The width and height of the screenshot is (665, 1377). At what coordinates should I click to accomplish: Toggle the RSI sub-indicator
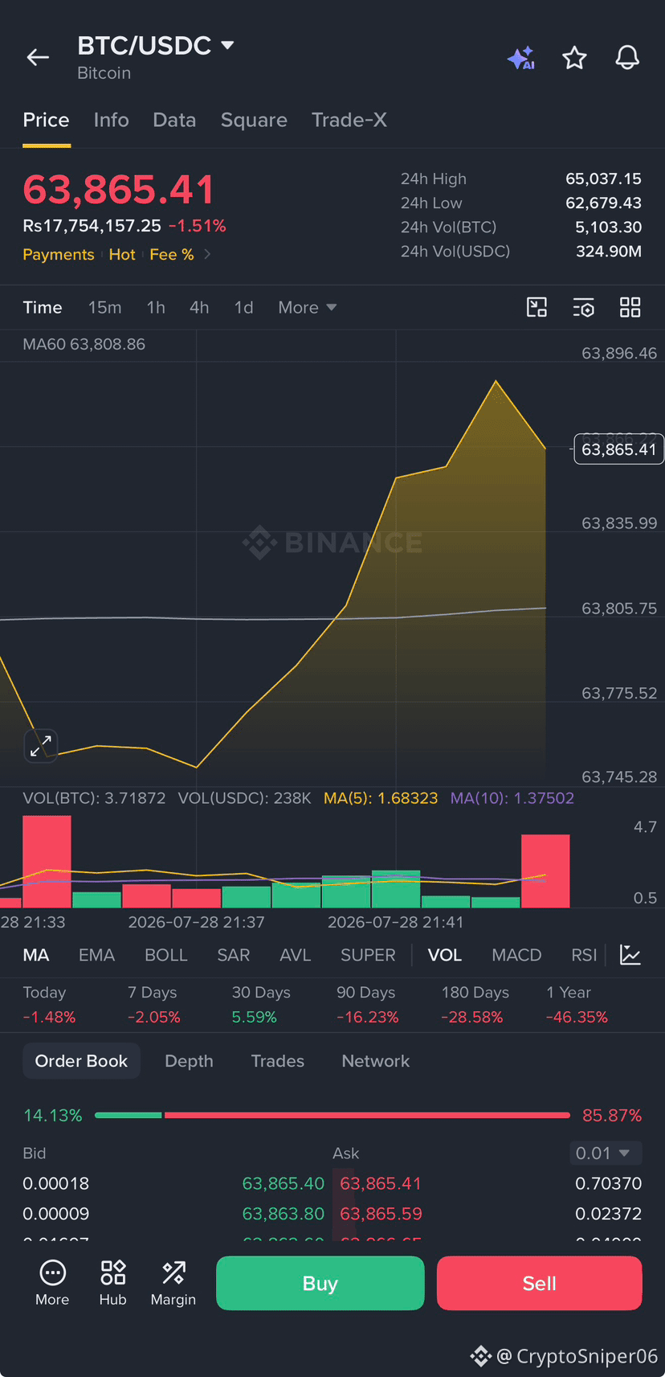point(584,955)
